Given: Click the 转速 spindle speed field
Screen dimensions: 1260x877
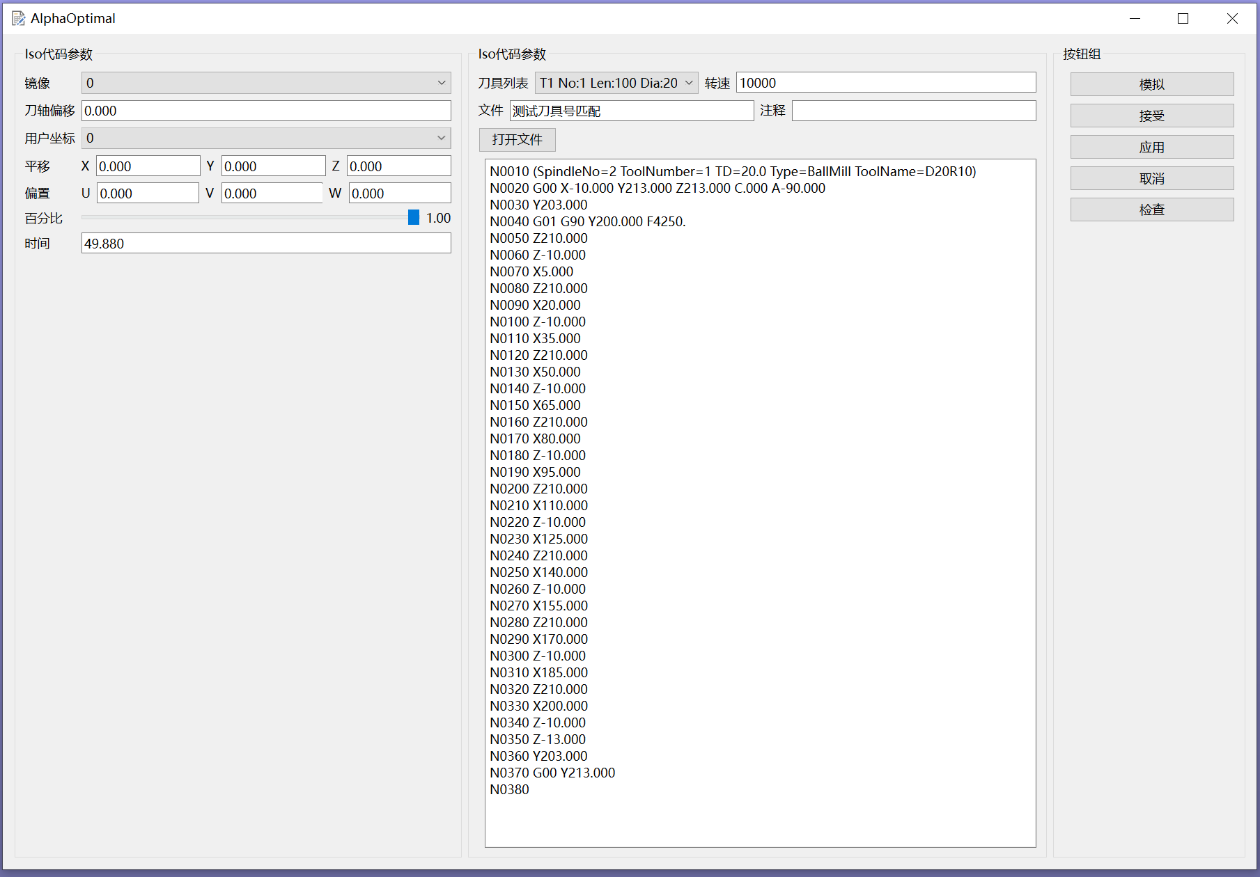Looking at the screenshot, I should click(x=885, y=83).
